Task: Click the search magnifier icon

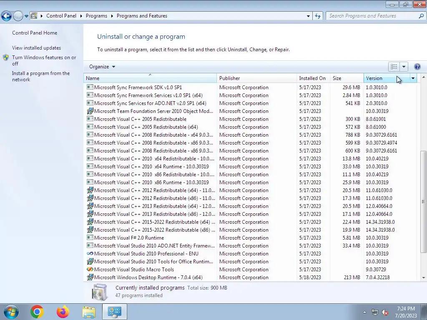Action: (x=421, y=16)
